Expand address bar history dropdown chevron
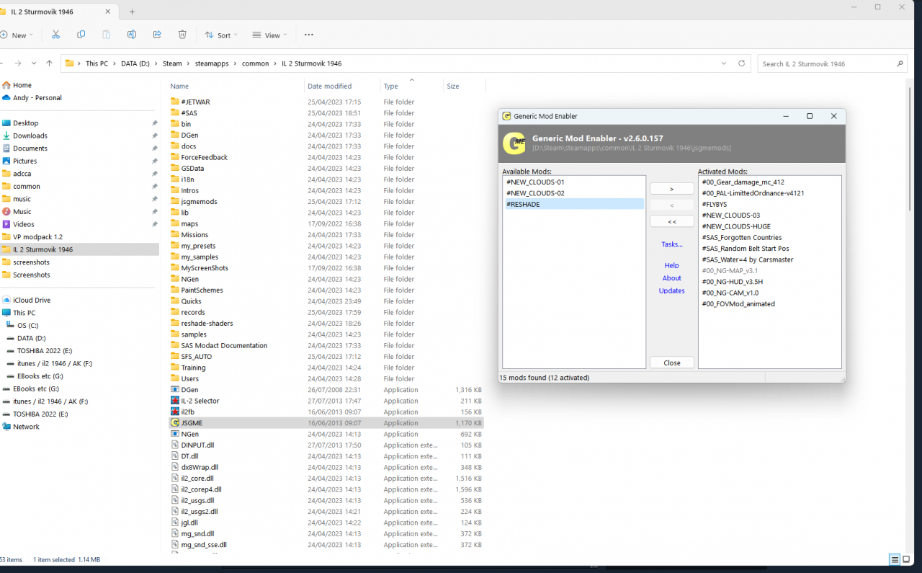 click(724, 63)
